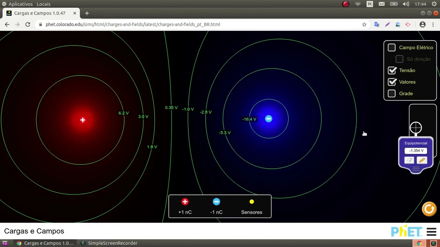Pick -1 nC charge from the toolbox
Viewport: 440px width, 247px height.
click(x=216, y=202)
